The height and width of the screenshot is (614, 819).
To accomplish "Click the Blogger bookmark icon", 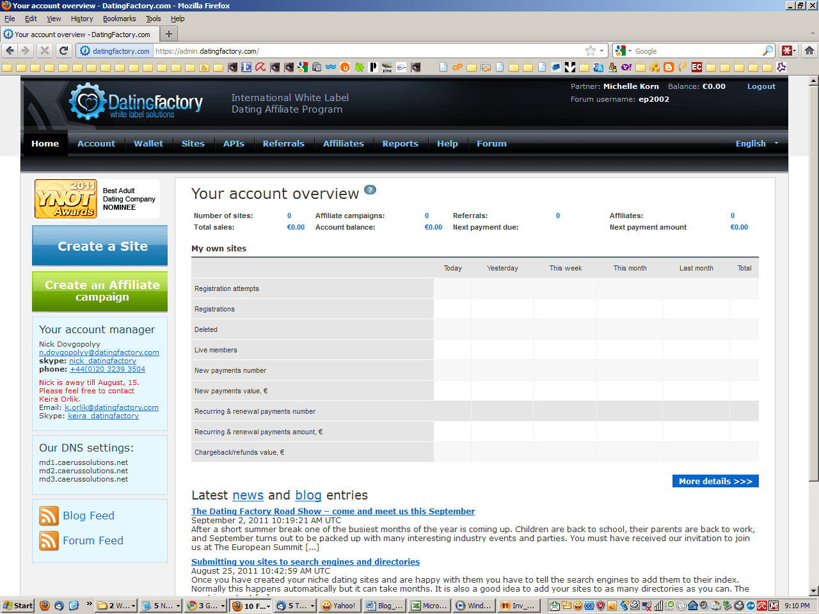I will tap(669, 67).
